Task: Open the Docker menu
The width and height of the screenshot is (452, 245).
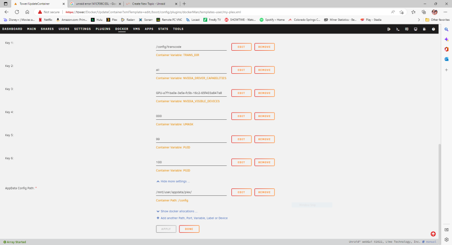Action: coord(122,29)
